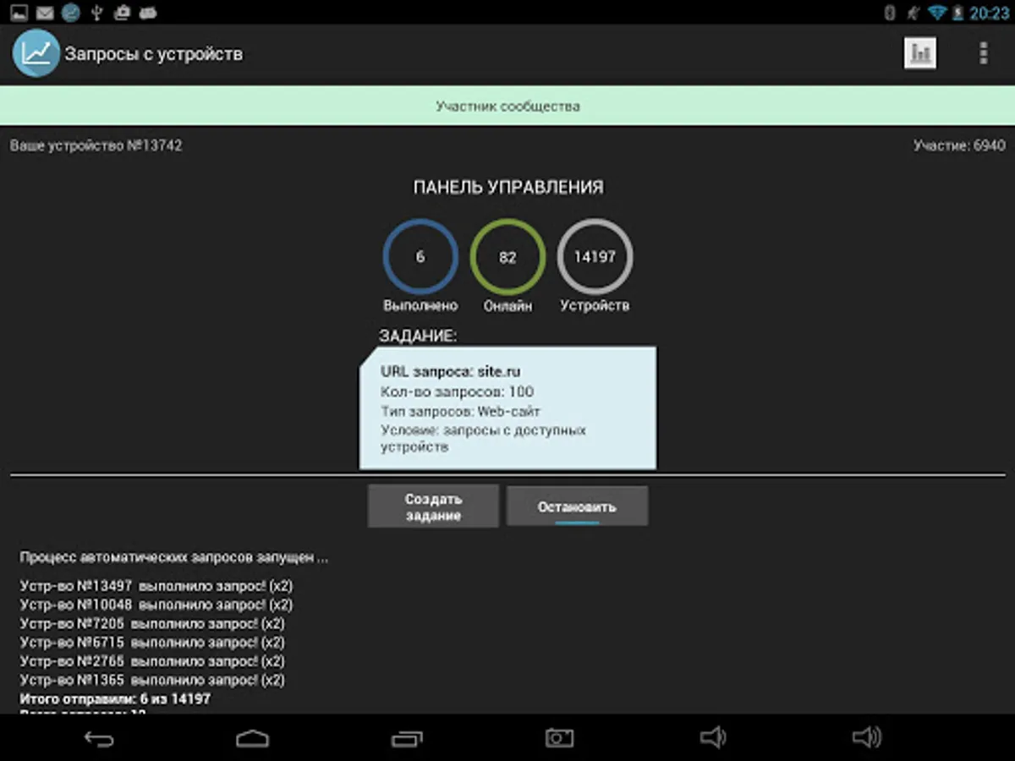Click the Остановить button

[x=577, y=506]
